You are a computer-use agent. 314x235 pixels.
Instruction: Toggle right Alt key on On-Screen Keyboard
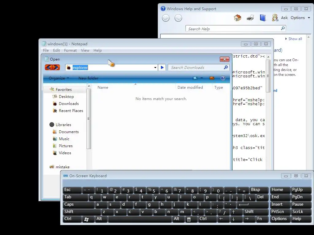pyautogui.click(x=178, y=219)
